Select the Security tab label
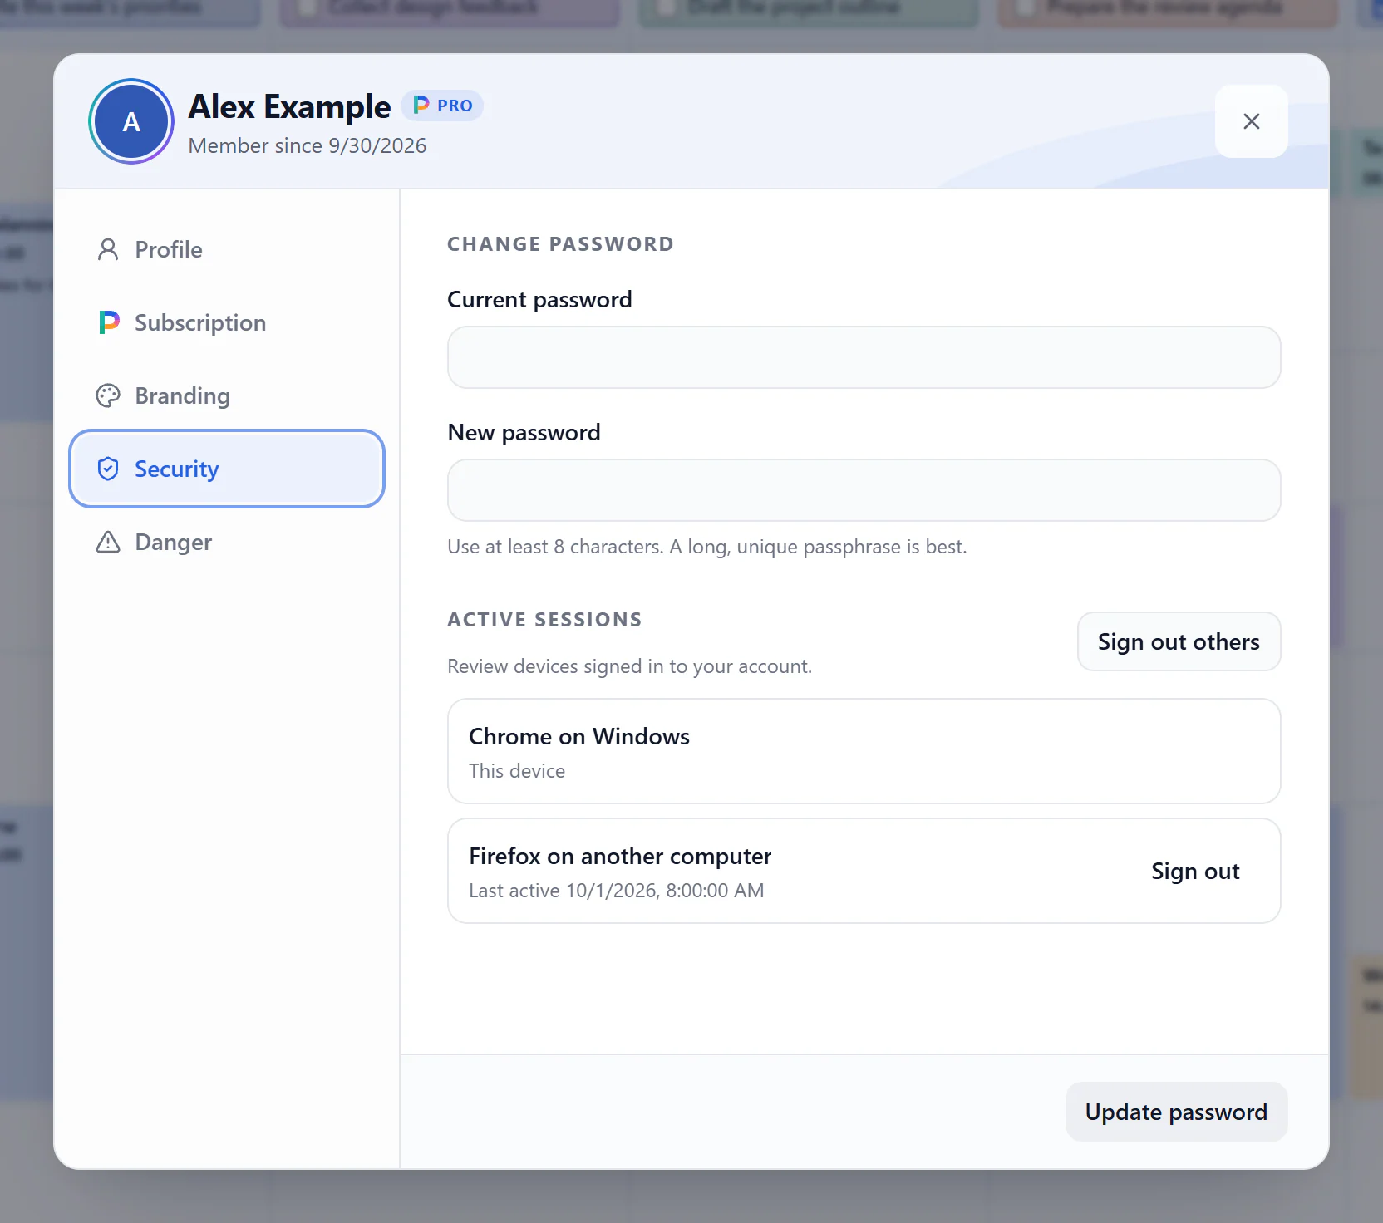 click(x=177, y=469)
